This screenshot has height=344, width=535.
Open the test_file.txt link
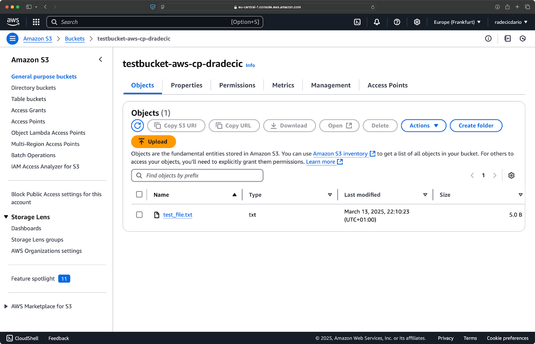pos(178,215)
